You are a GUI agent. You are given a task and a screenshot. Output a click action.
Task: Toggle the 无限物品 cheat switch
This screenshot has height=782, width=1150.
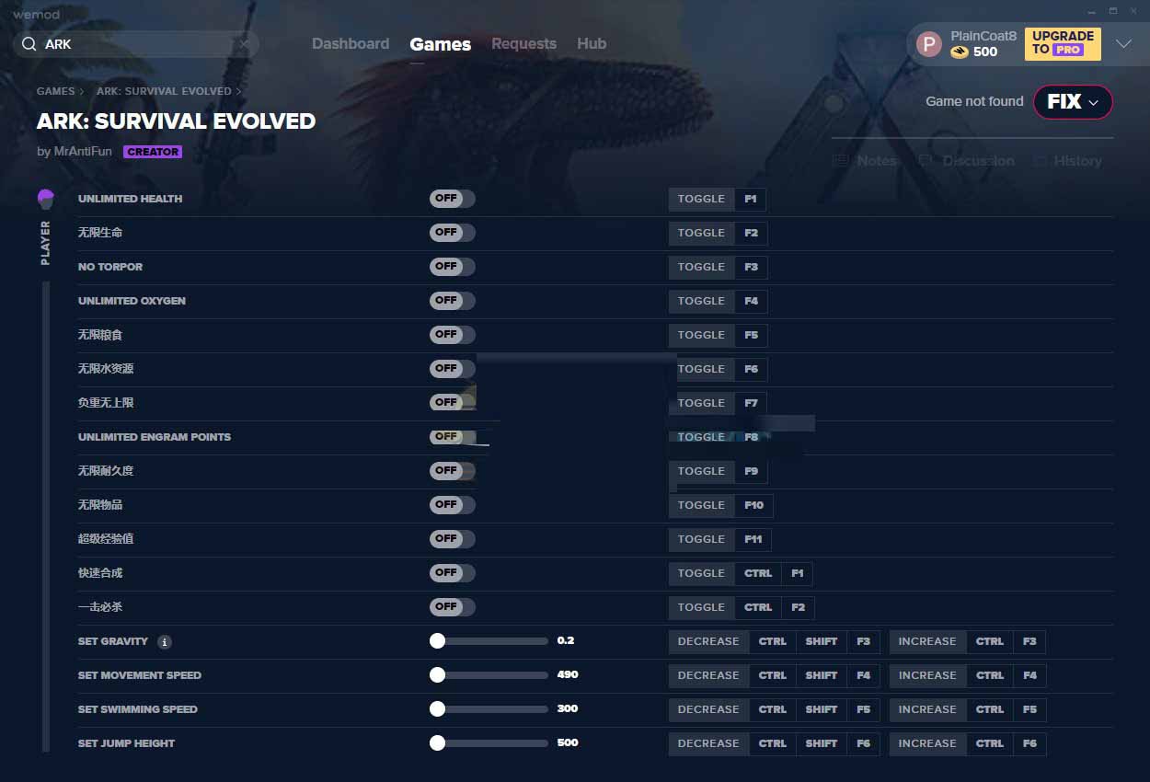452,505
